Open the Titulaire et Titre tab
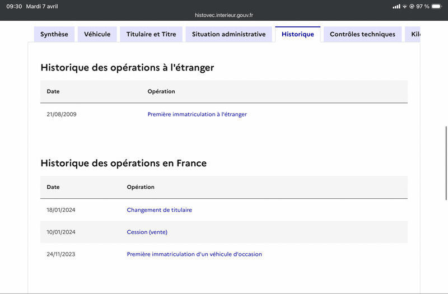The height and width of the screenshot is (294, 448). 151,34
